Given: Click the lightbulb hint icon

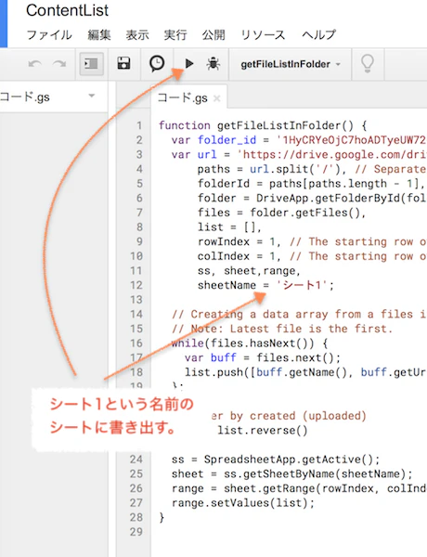Looking at the screenshot, I should [368, 64].
